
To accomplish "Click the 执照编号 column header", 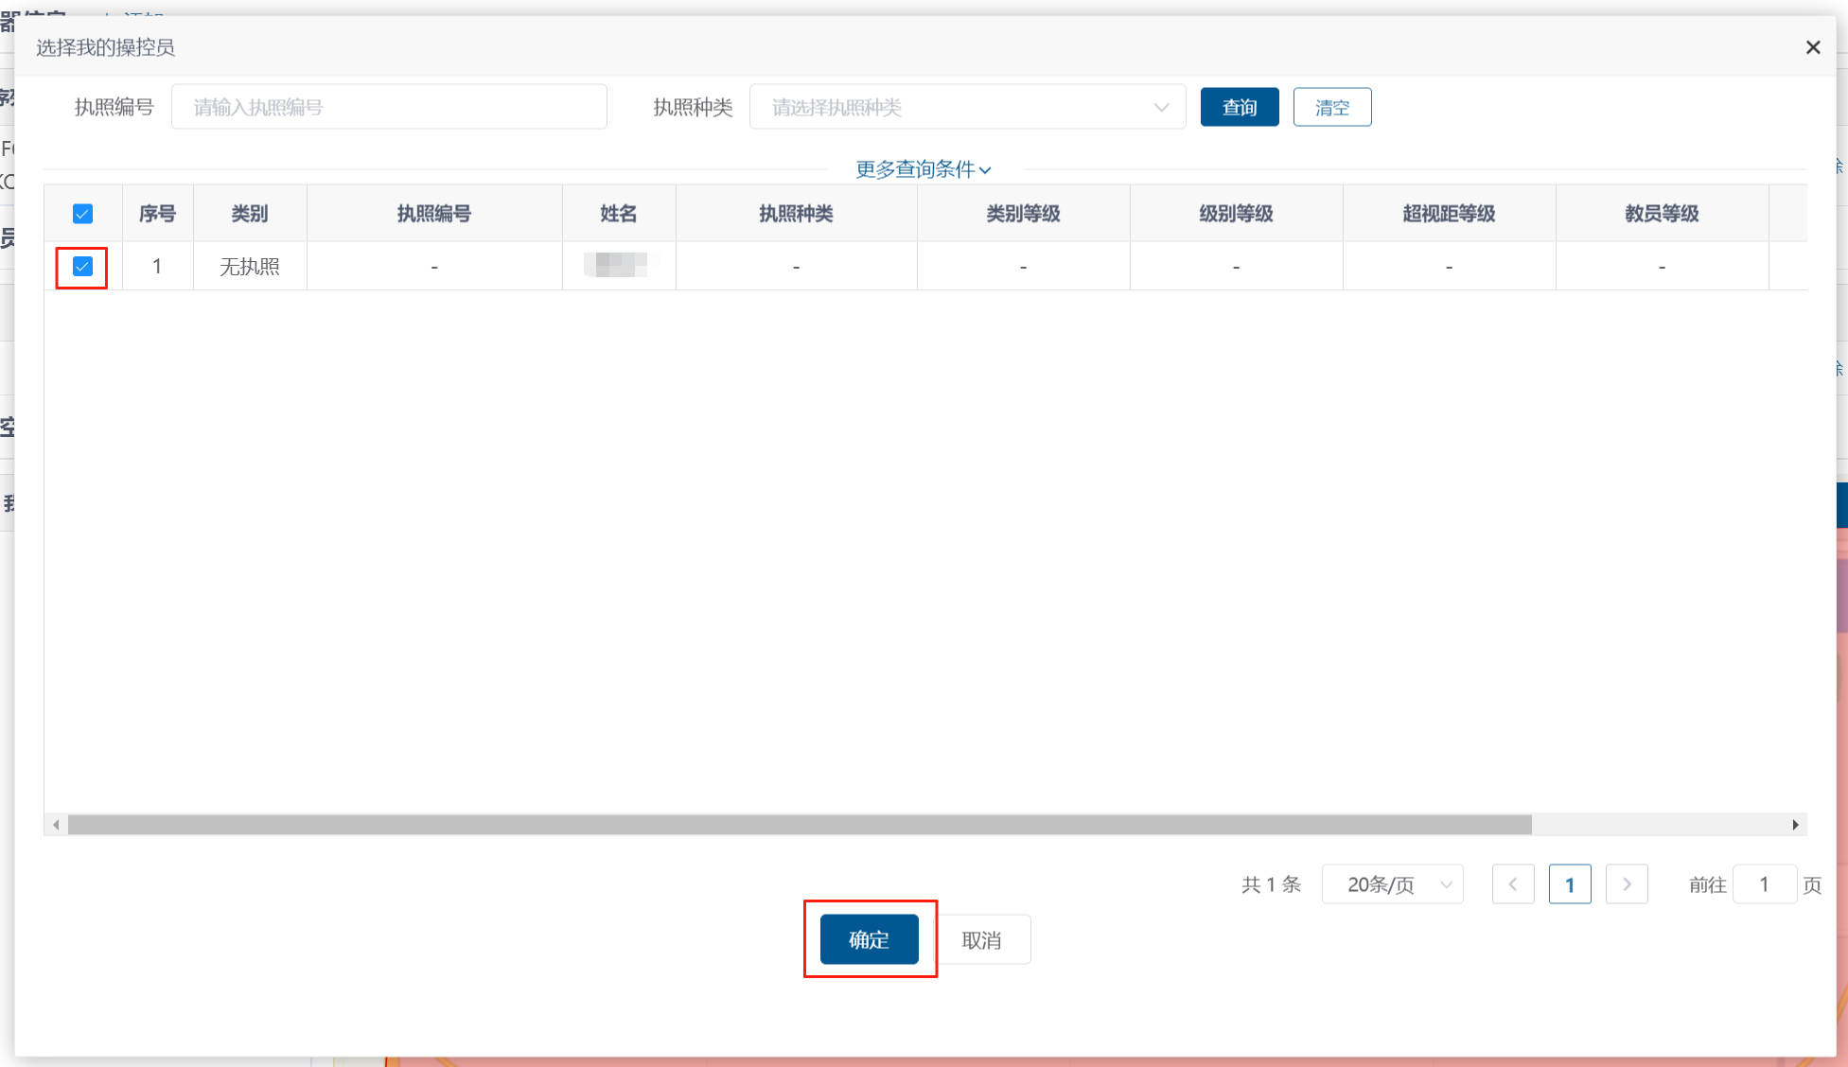I will pos(433,214).
